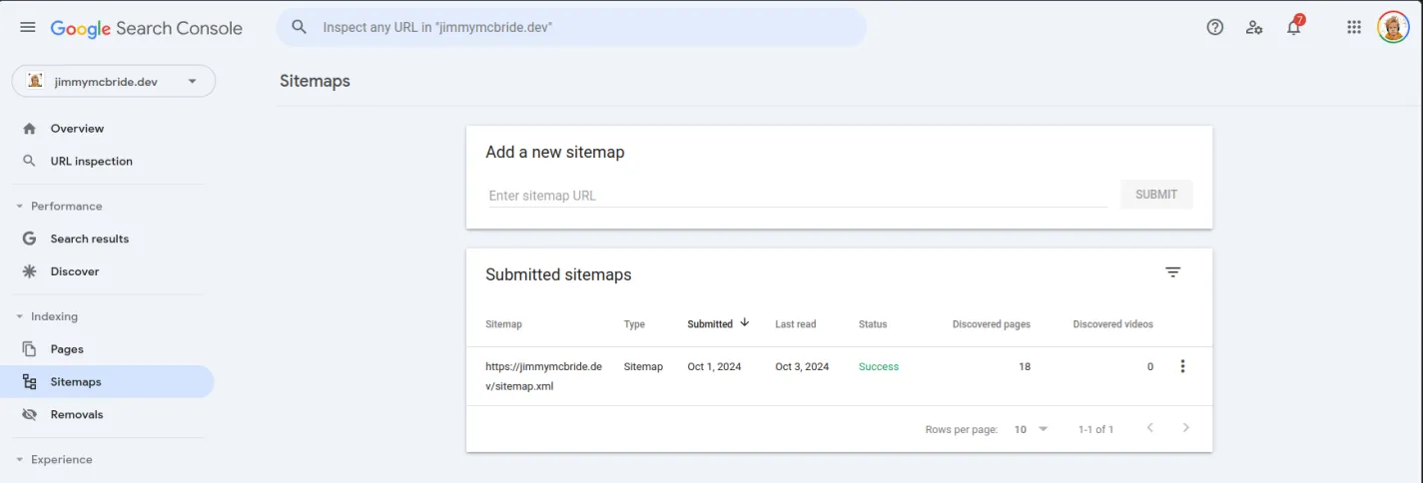Click the Google Search Console logo
The image size is (1423, 483).
(147, 28)
